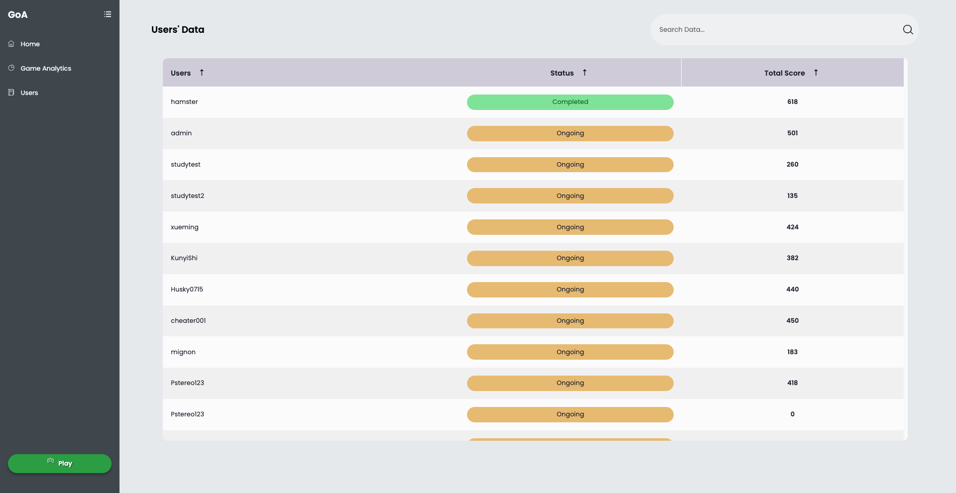Click the gamepad icon on Play button
Viewport: 956px width, 493px height.
[x=51, y=461]
